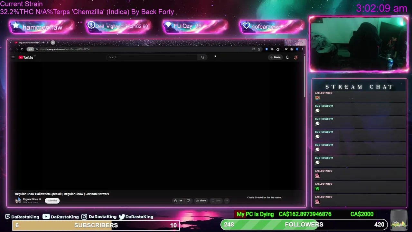This screenshot has height=232, width=412.
Task: Open the Regular Show channel name link
Action: point(31,199)
